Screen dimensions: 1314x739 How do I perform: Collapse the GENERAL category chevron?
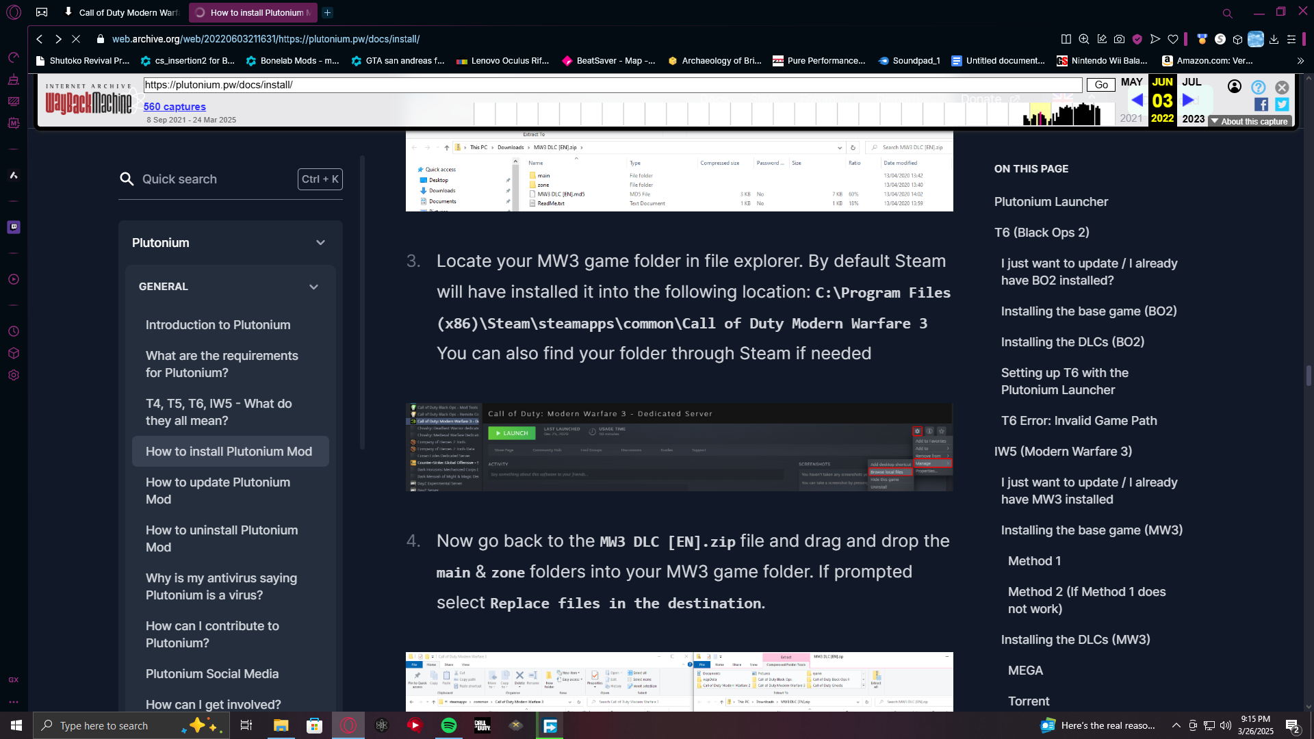coord(313,287)
